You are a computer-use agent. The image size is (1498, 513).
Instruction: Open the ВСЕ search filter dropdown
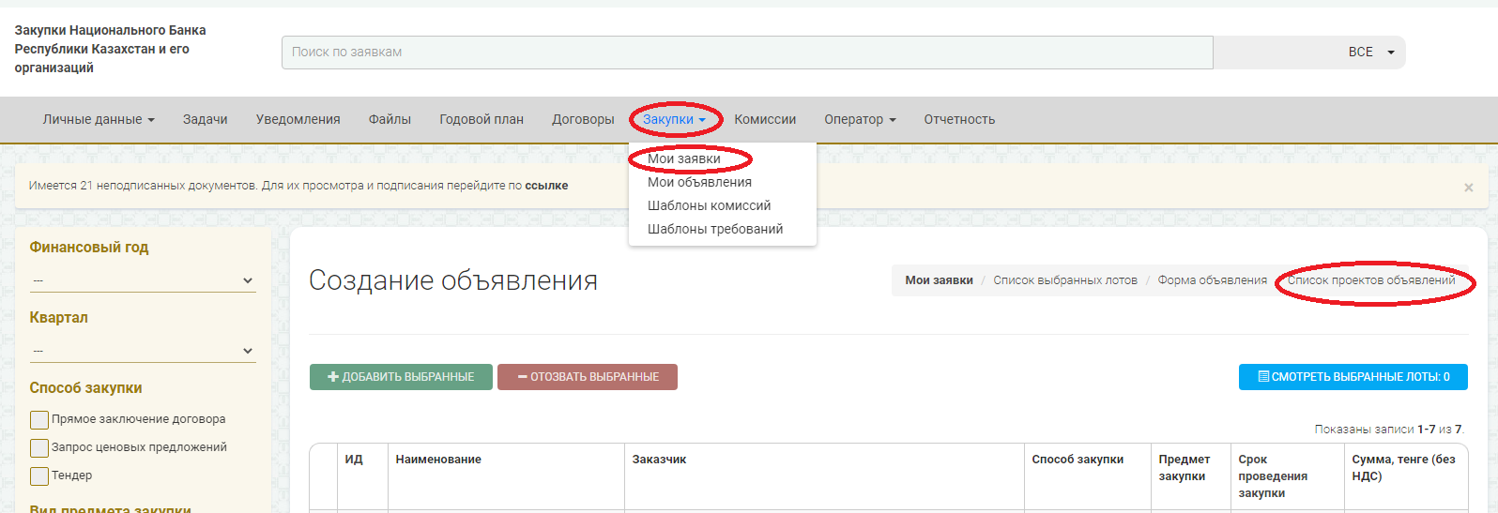[x=1370, y=53]
